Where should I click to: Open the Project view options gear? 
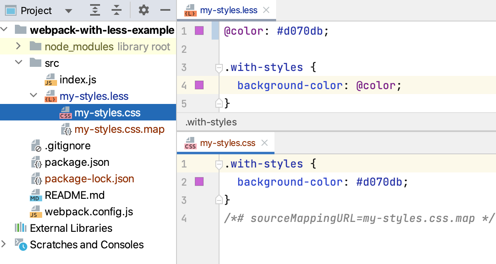click(x=143, y=10)
